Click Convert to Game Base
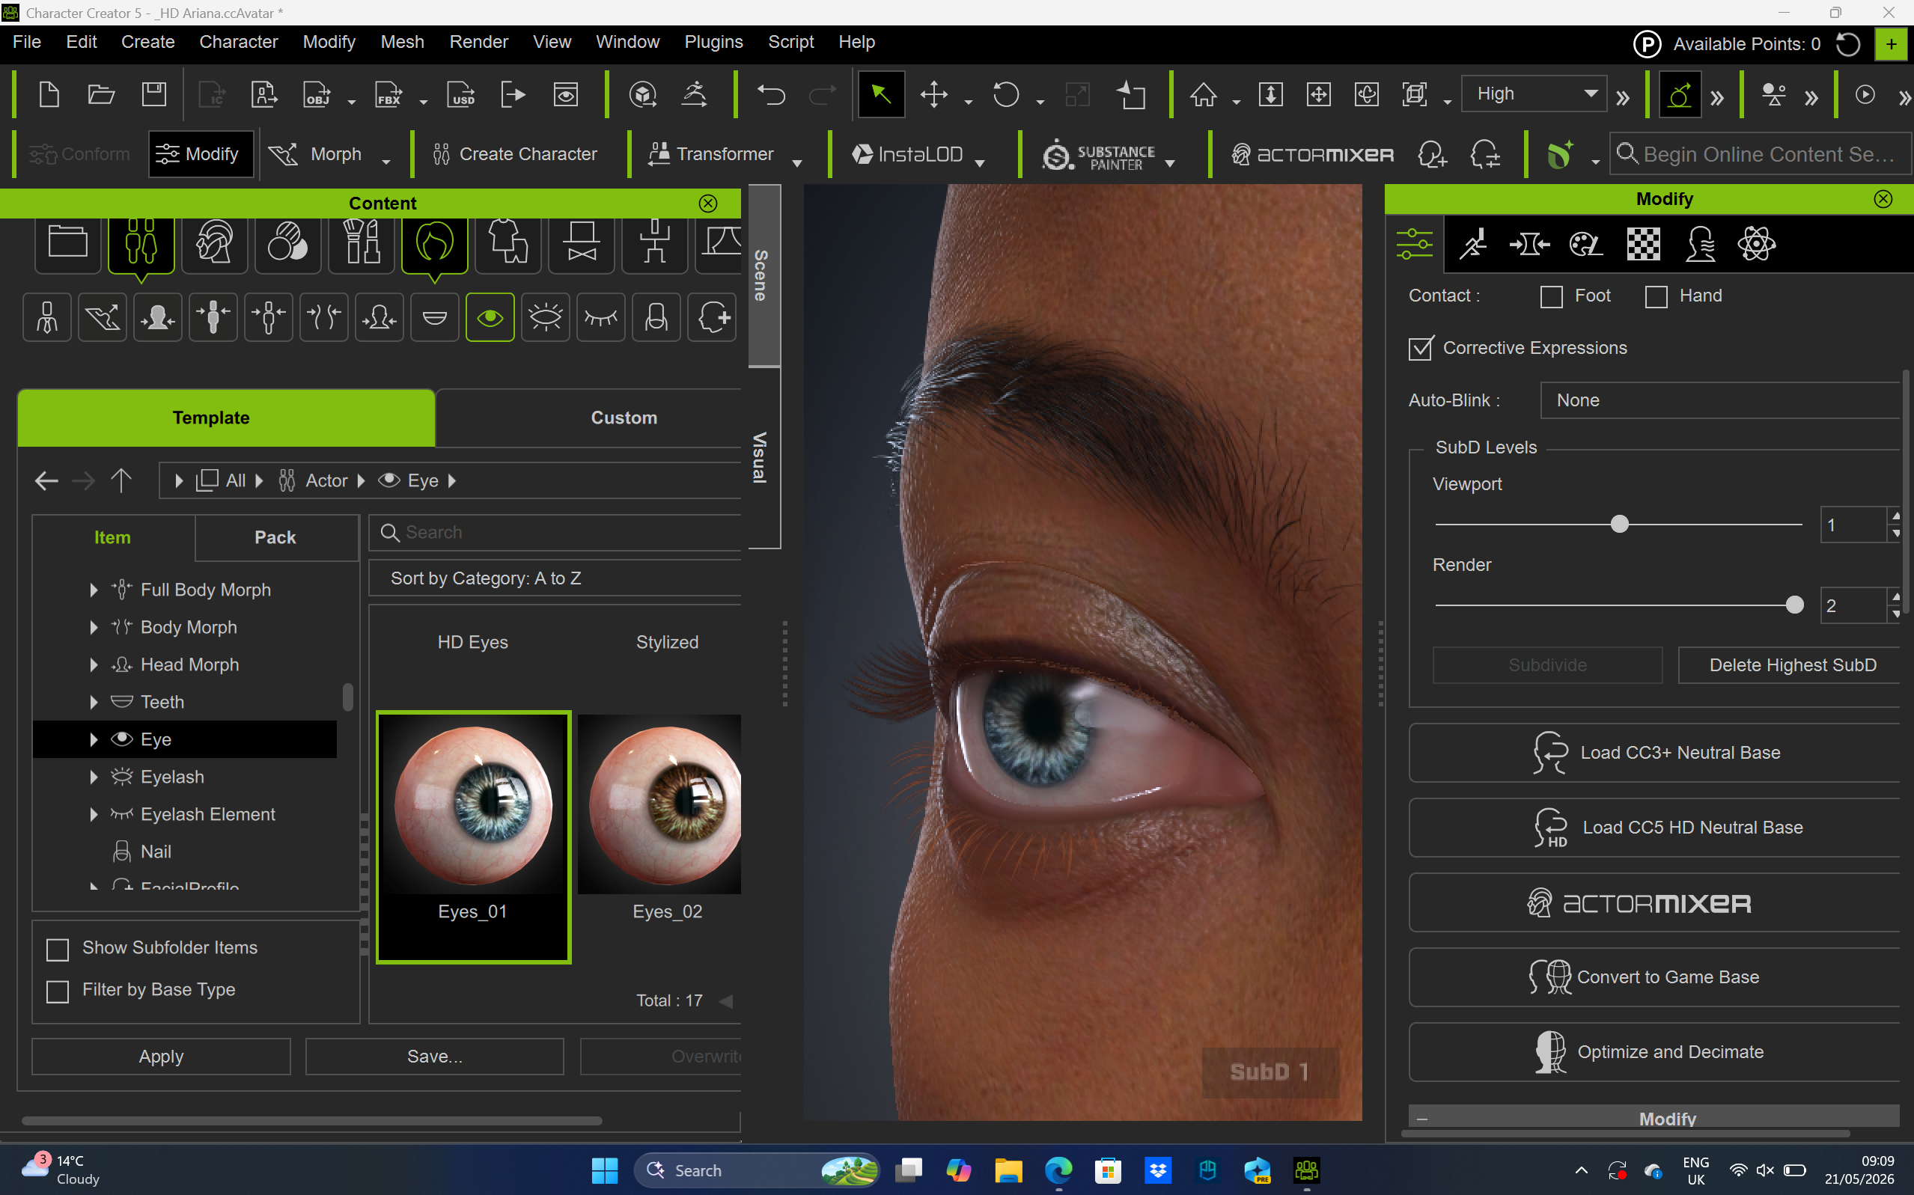Image resolution: width=1914 pixels, height=1195 pixels. point(1655,978)
